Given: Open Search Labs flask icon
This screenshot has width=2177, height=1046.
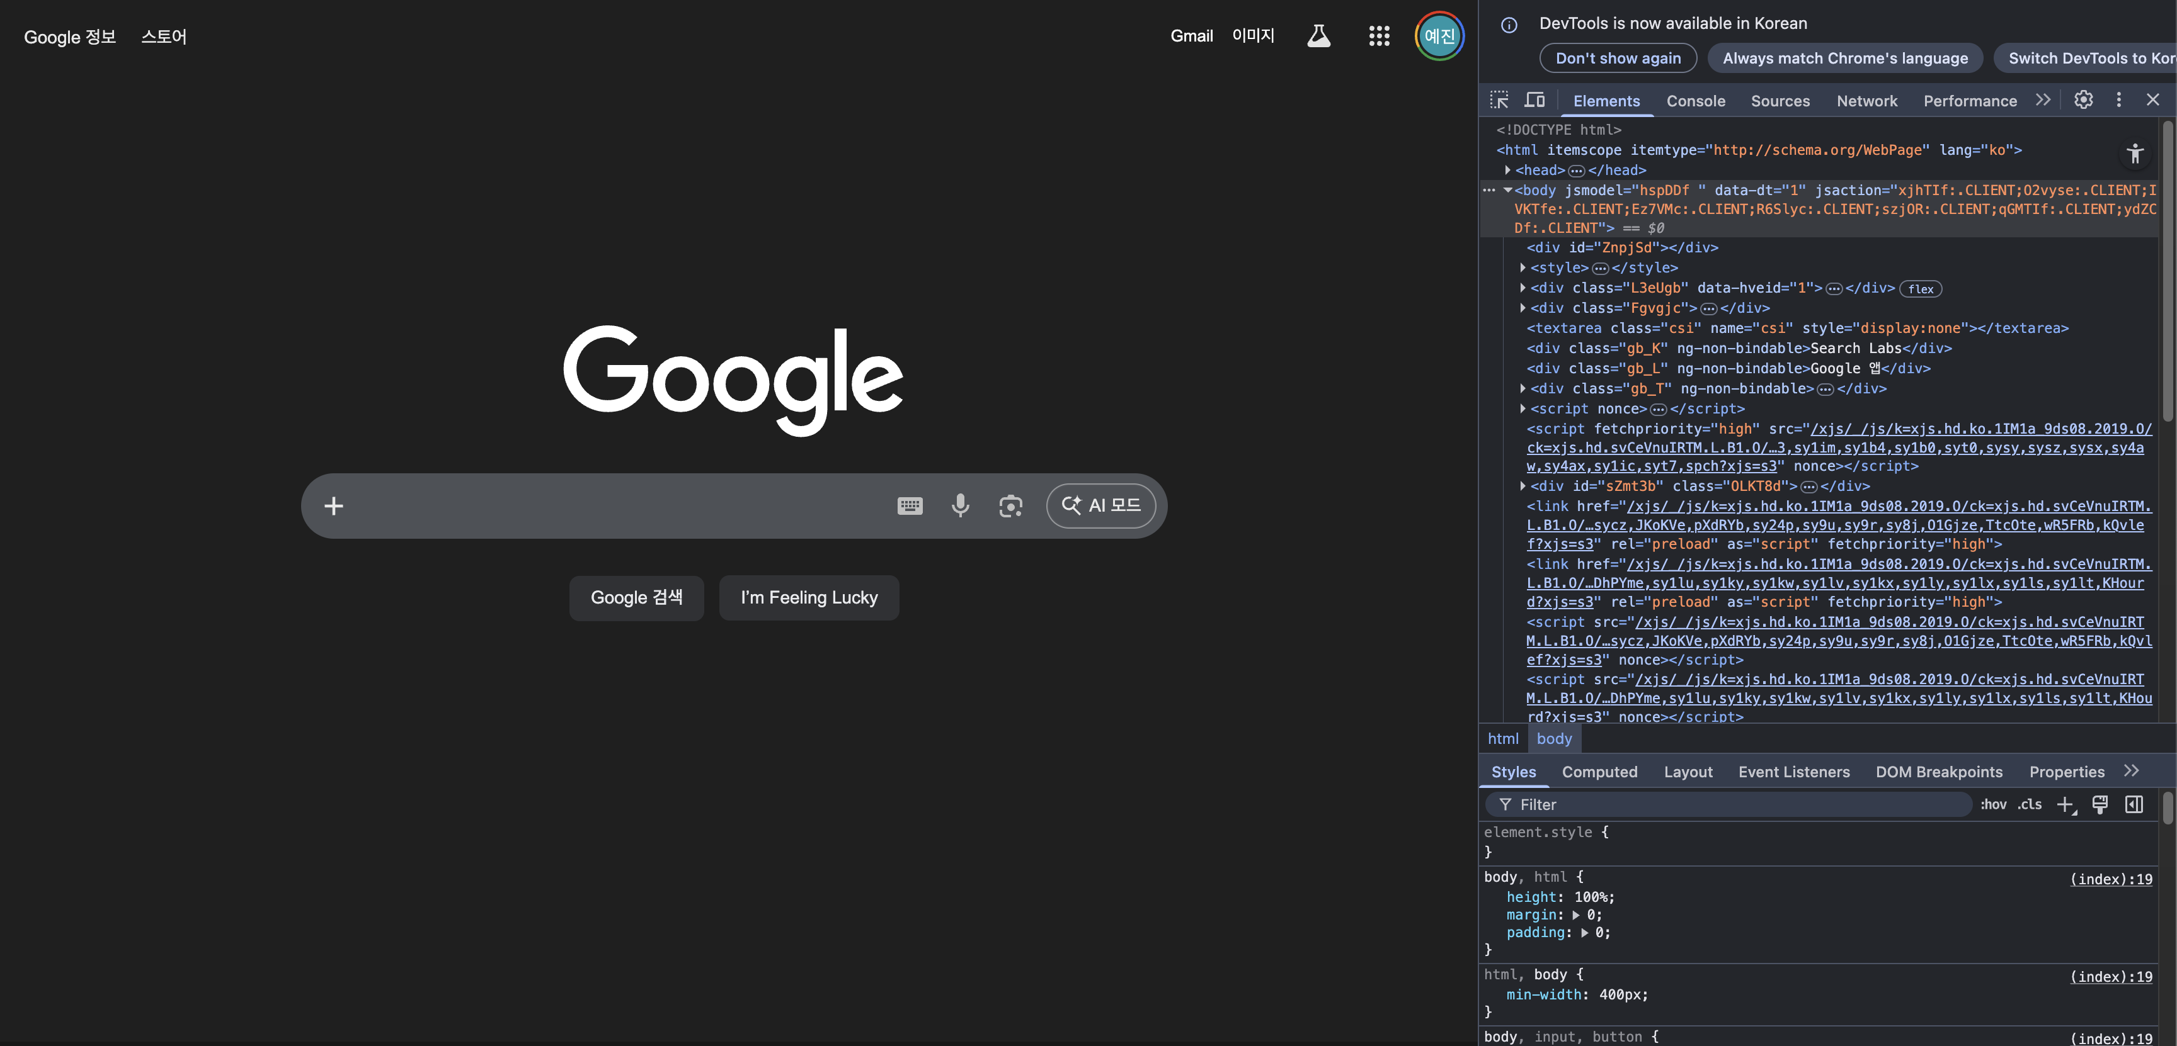Looking at the screenshot, I should click(1318, 37).
